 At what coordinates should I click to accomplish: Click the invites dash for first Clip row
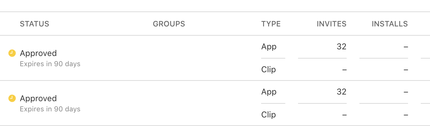[x=344, y=70]
